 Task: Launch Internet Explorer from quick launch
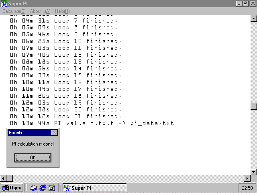click(43, 188)
